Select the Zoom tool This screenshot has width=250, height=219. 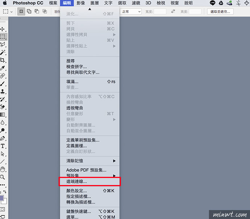3,177
